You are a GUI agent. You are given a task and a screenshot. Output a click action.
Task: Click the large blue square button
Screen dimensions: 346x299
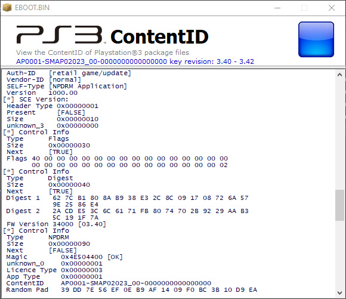coord(316,39)
